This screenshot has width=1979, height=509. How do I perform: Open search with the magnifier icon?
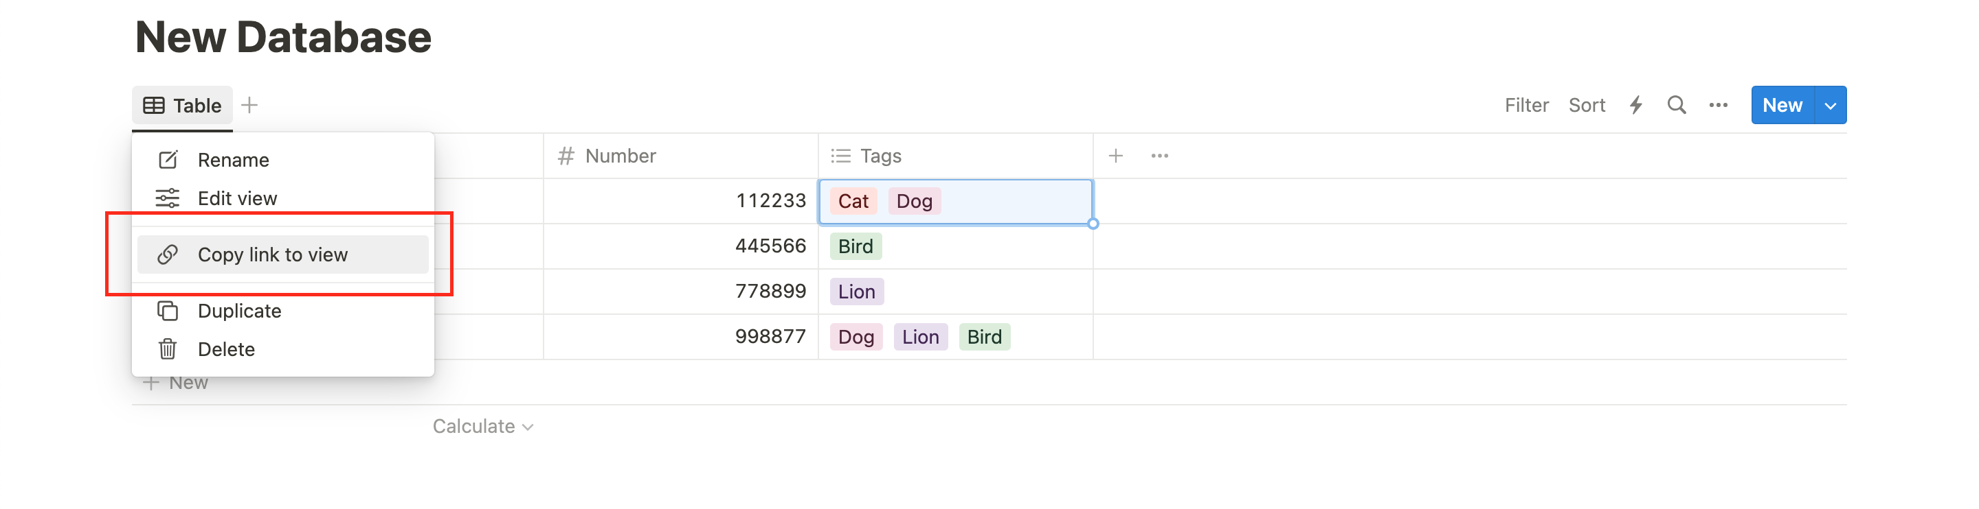(x=1677, y=105)
